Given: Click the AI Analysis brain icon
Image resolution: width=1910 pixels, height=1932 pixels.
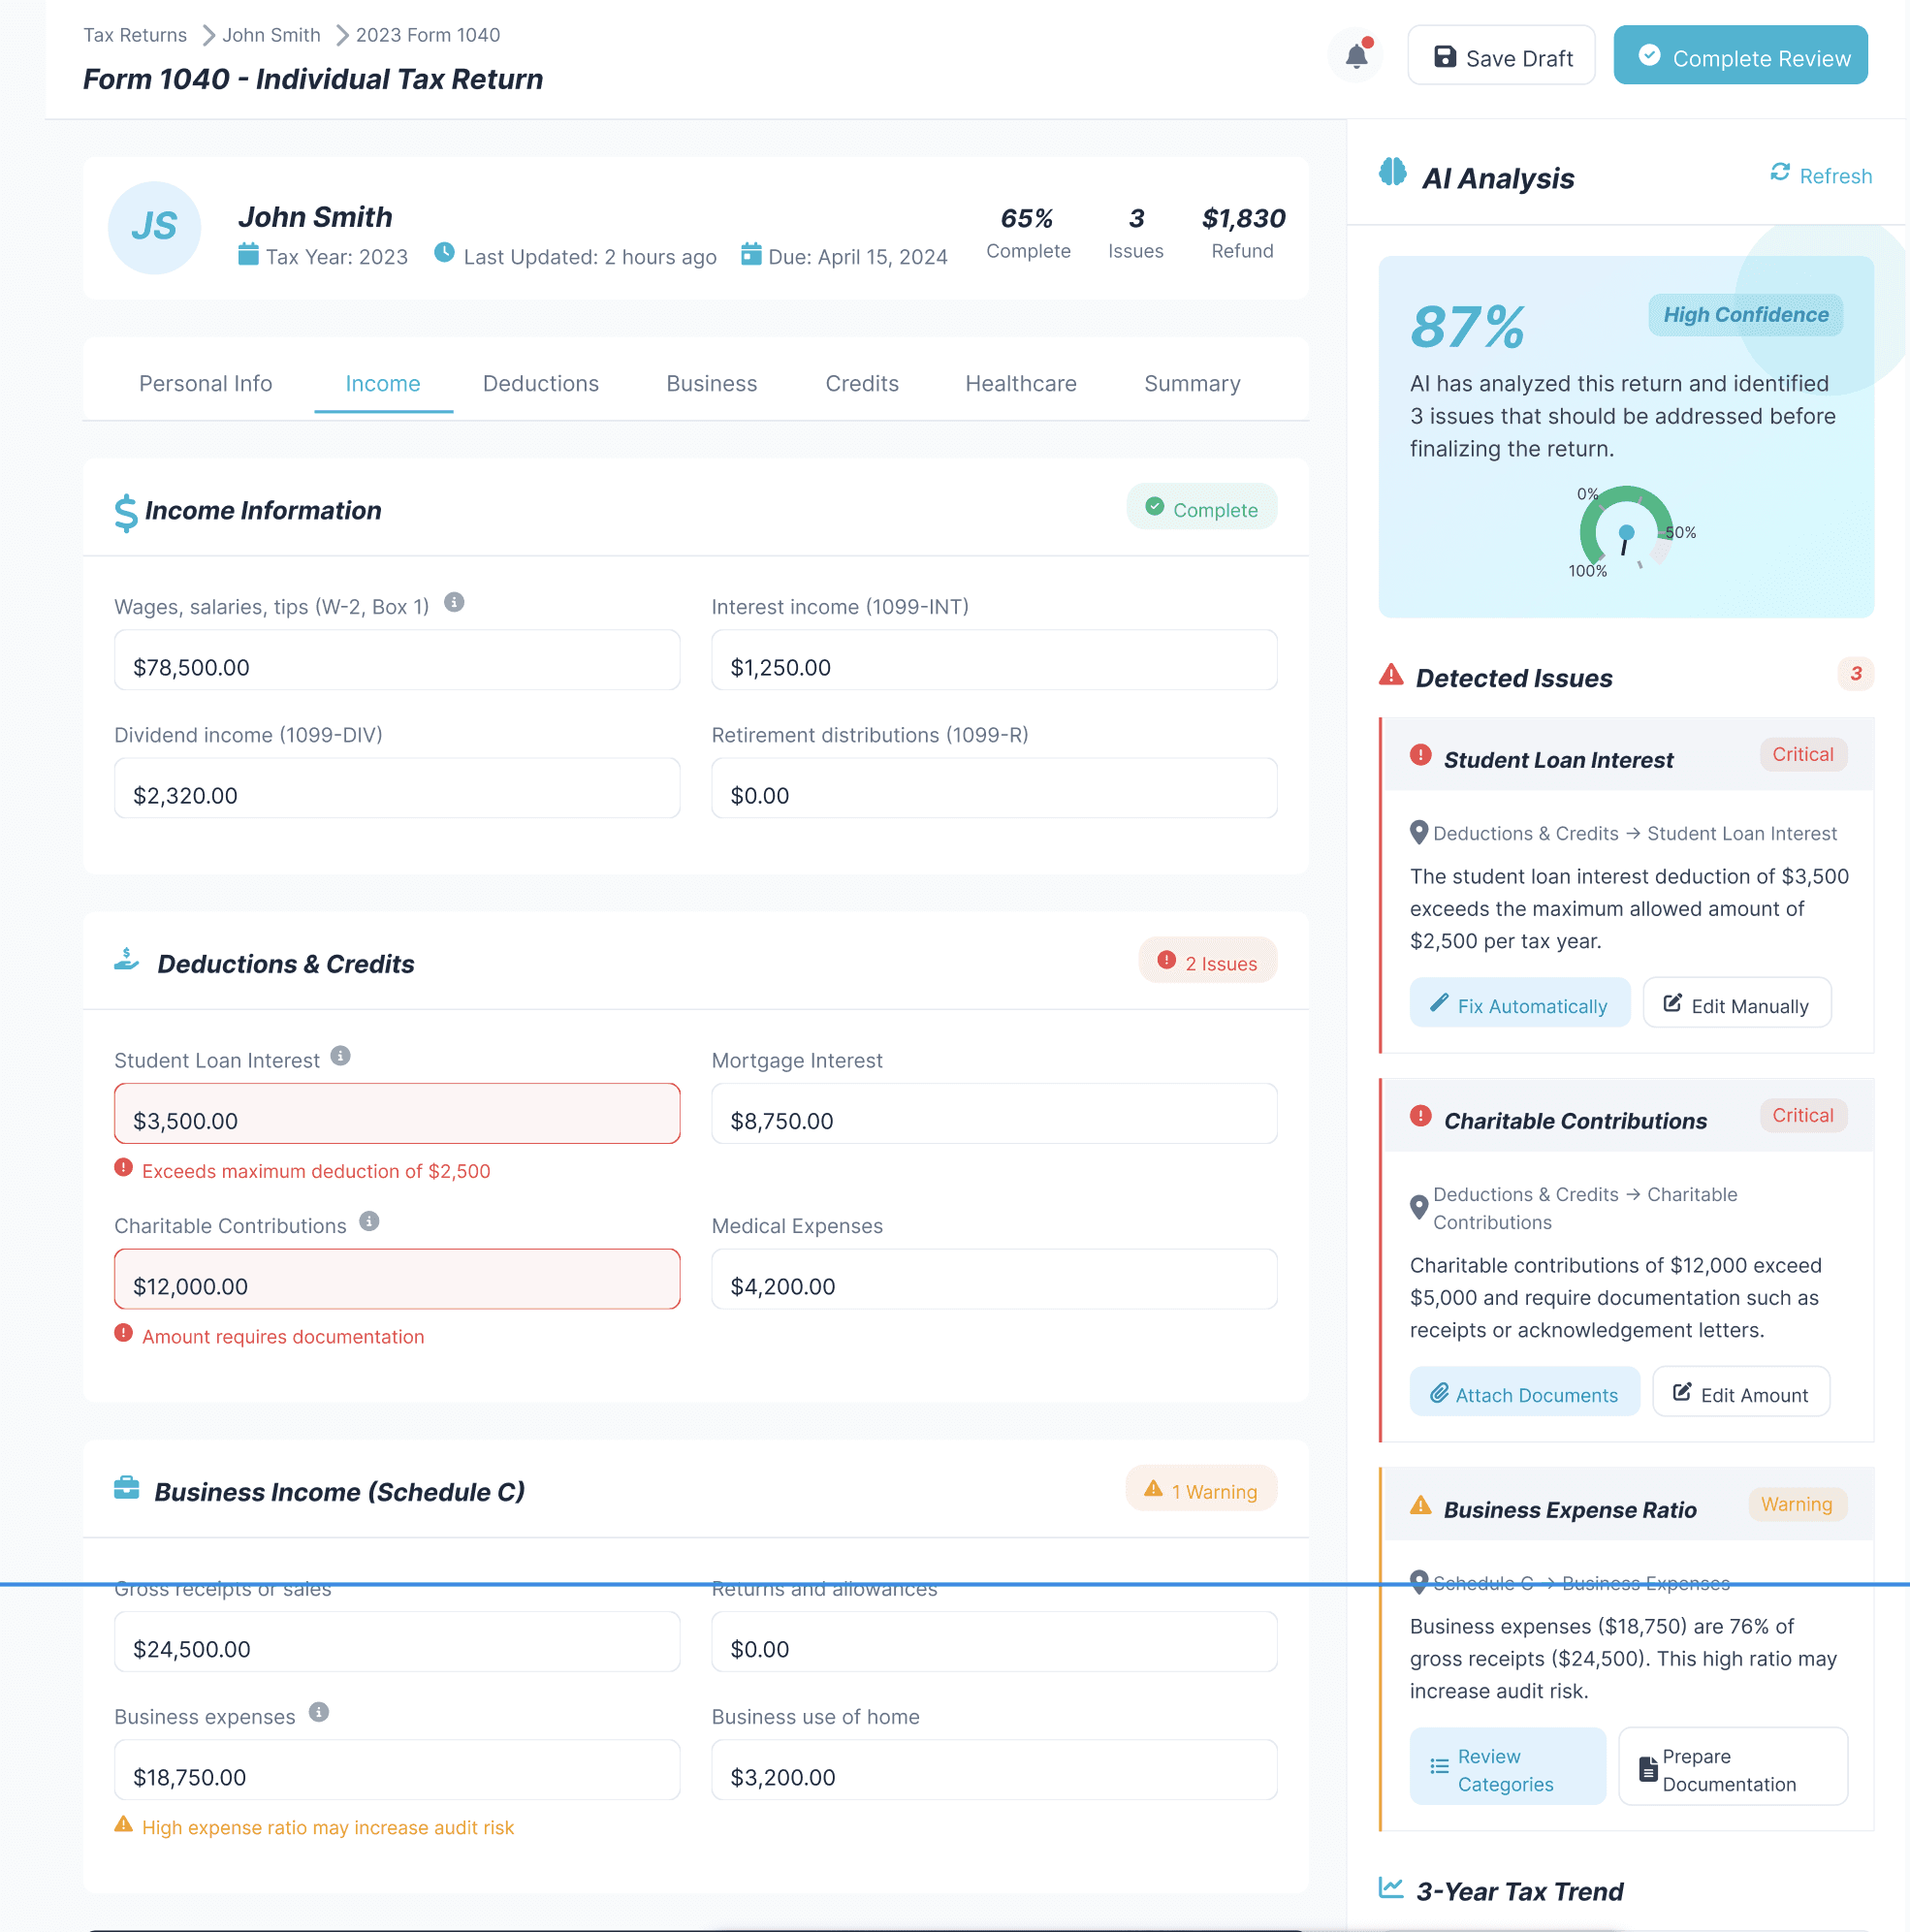Looking at the screenshot, I should tap(1392, 172).
